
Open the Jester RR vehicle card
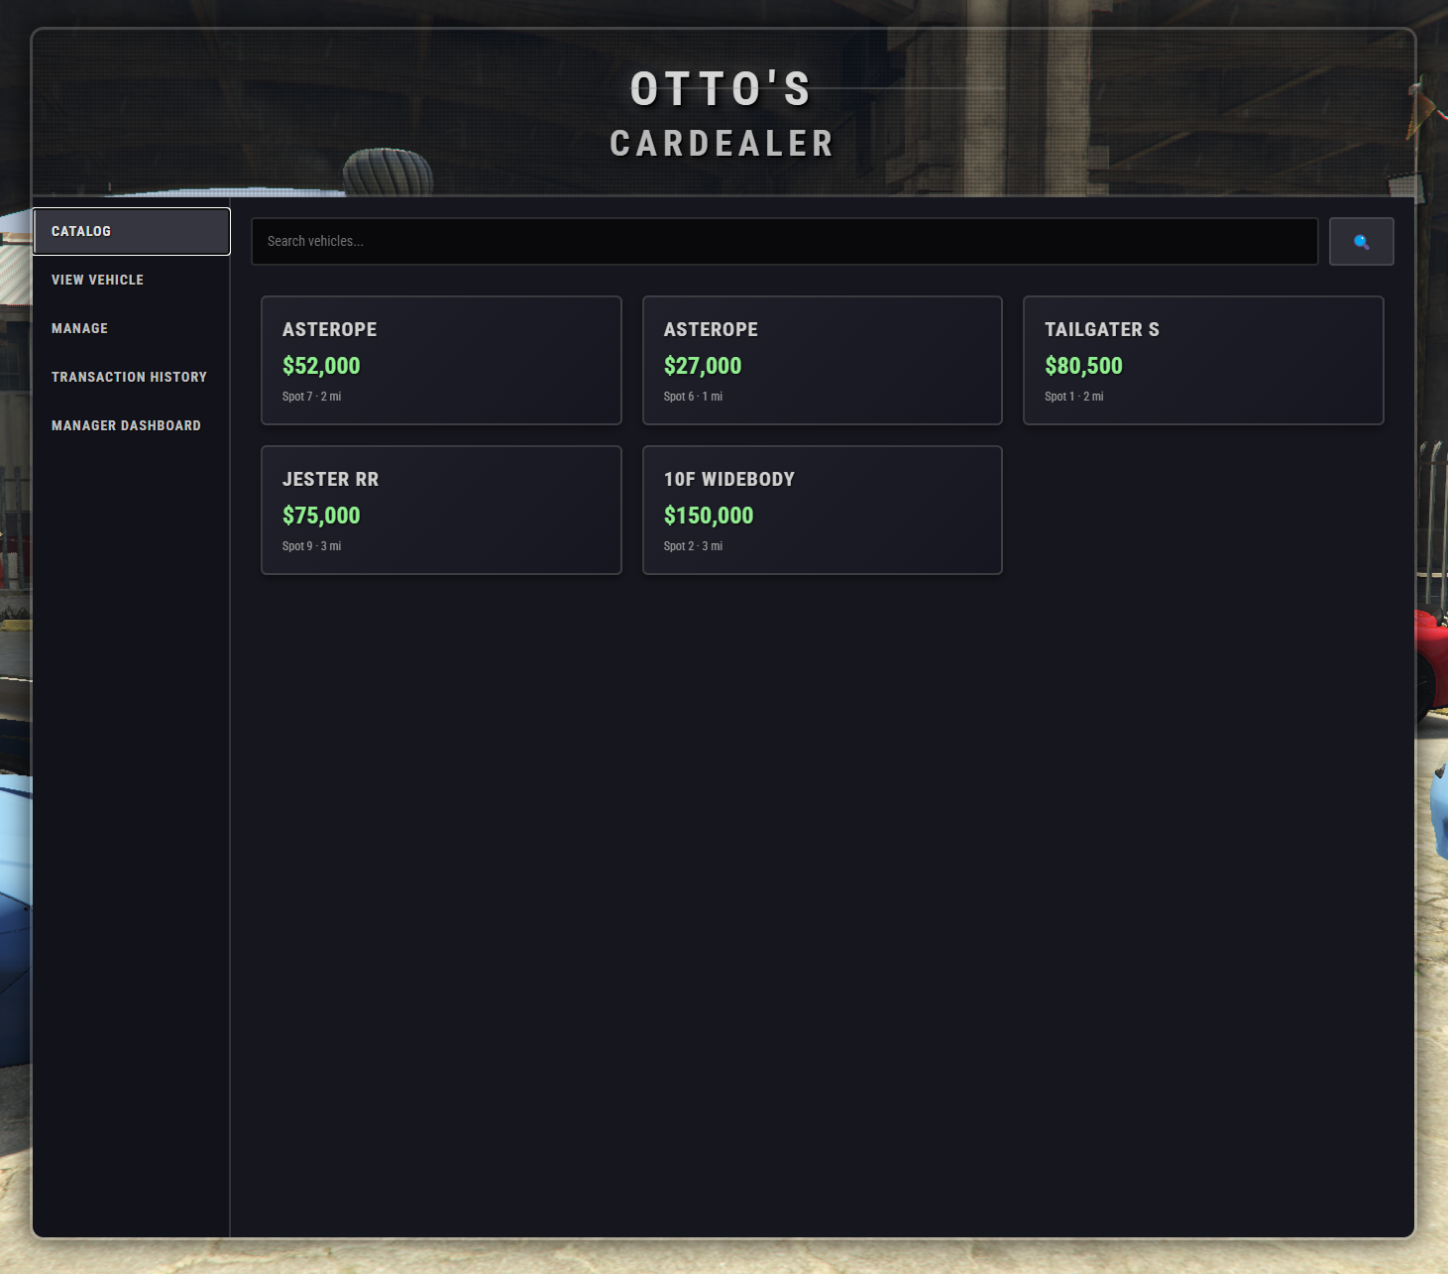pyautogui.click(x=441, y=510)
